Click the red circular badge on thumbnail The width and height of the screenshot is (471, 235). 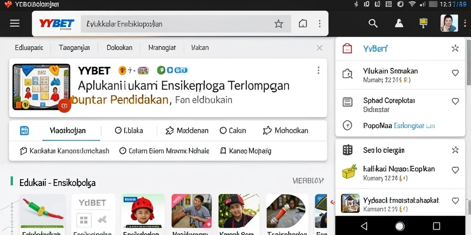[x=64, y=106]
